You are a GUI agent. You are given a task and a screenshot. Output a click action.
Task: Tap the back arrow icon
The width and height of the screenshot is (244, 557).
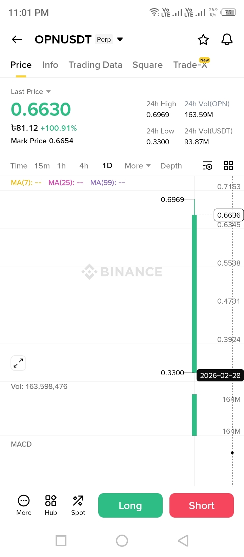point(17,39)
